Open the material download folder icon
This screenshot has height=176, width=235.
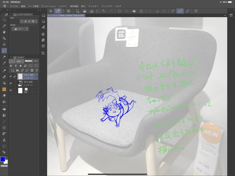point(43,53)
